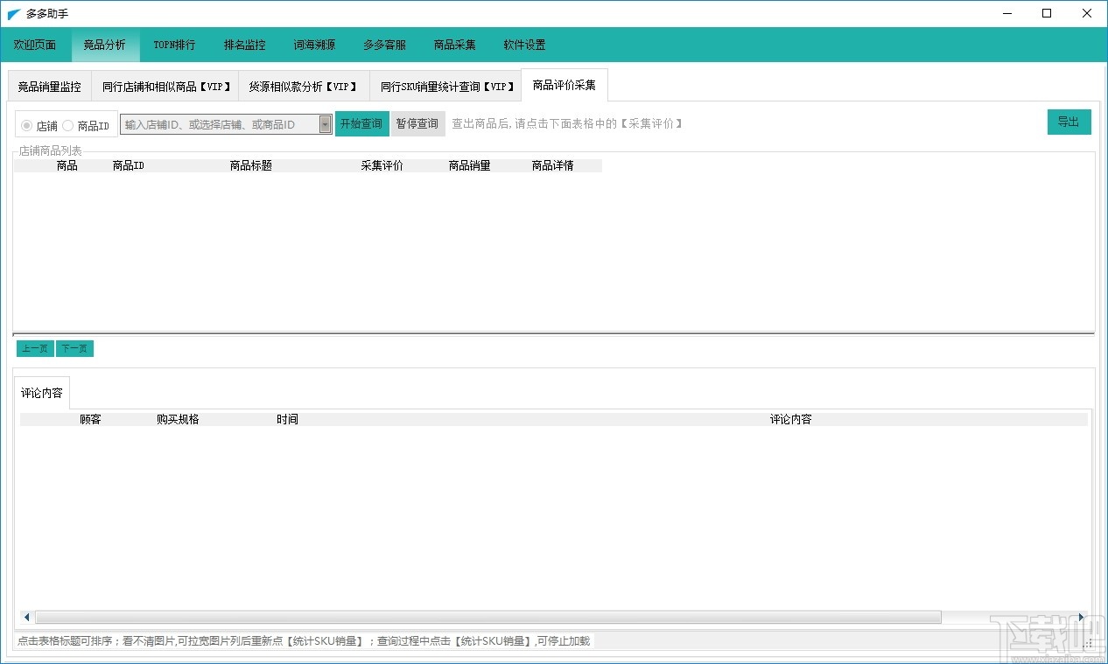Go to next page with 下一页
Viewport: 1108px width, 664px height.
click(x=74, y=348)
